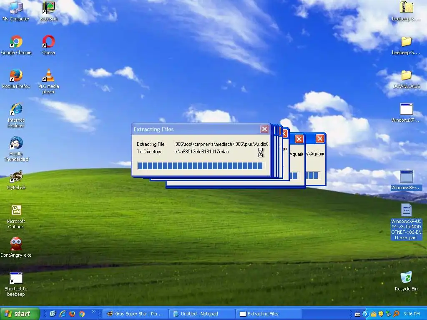The width and height of the screenshot is (427, 320).
Task: Click Safely Remove Hardware tray icon
Action: click(389, 314)
